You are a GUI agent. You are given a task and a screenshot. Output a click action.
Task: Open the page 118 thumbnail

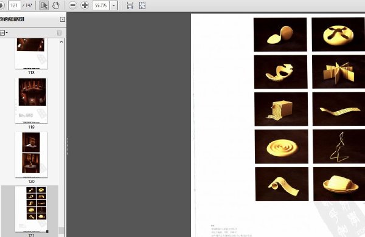[32, 53]
